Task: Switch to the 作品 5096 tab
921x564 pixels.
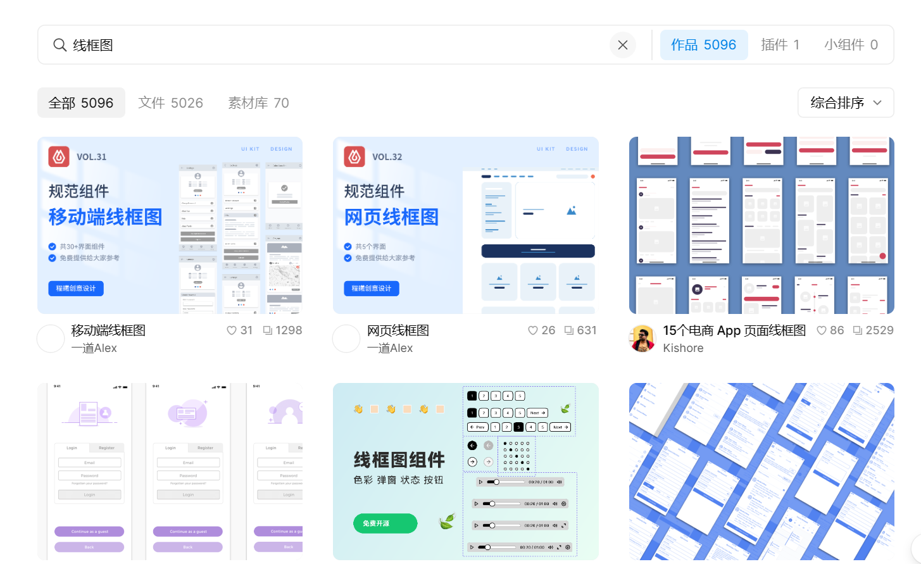Action: [704, 45]
